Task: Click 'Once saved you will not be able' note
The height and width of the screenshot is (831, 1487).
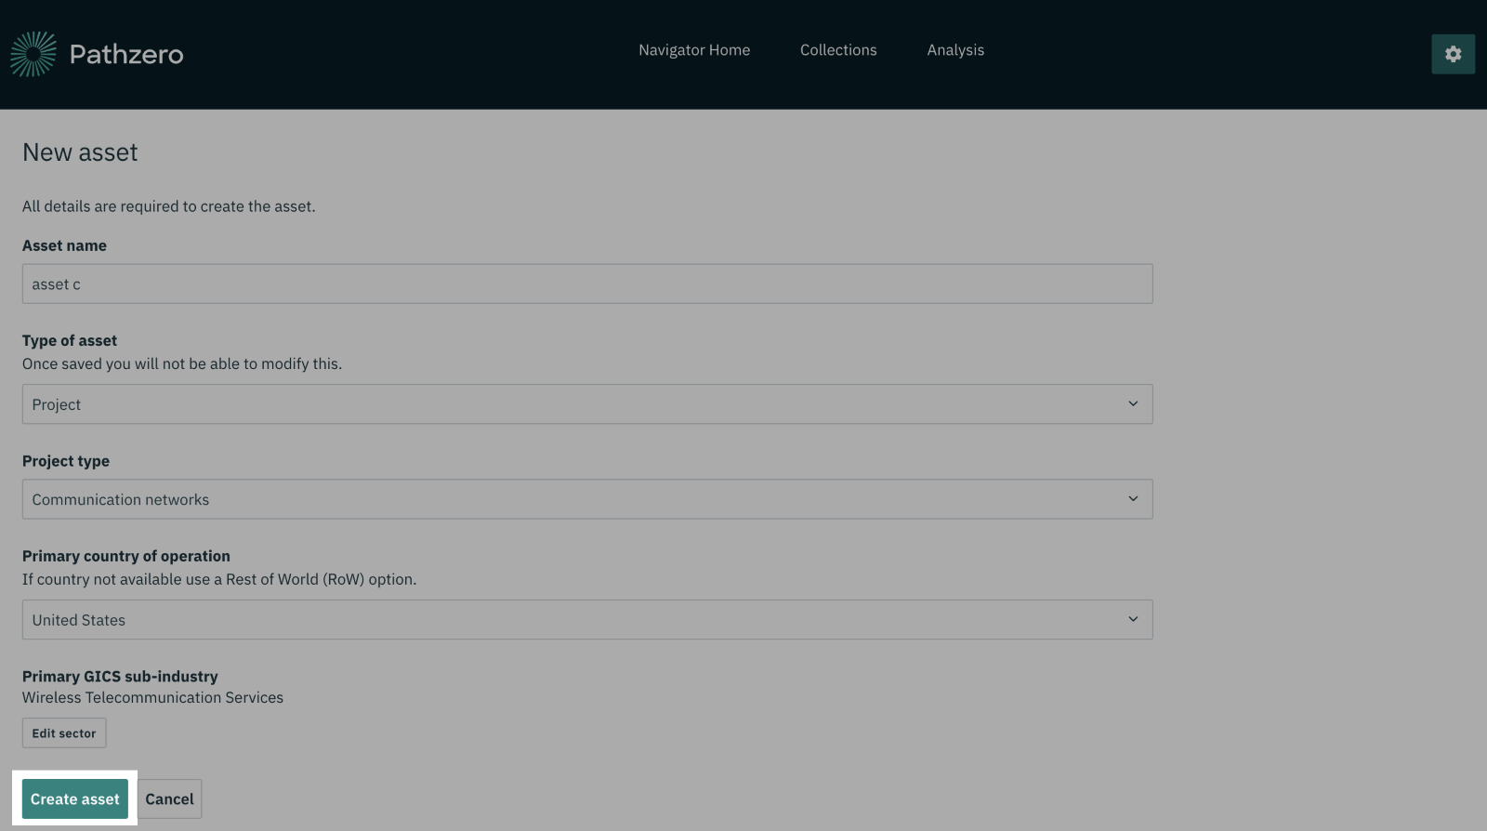Action: (x=182, y=363)
